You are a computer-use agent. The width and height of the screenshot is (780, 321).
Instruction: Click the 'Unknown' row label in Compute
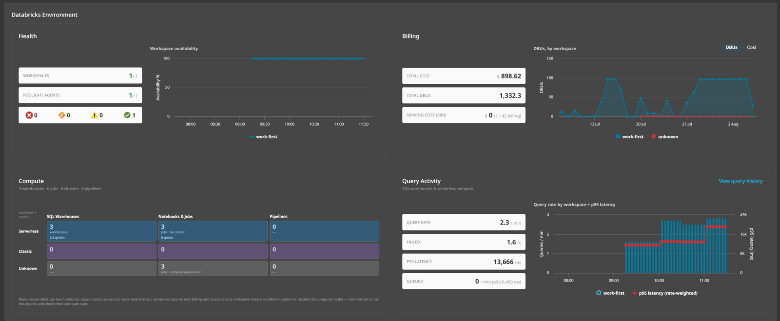[28, 268]
